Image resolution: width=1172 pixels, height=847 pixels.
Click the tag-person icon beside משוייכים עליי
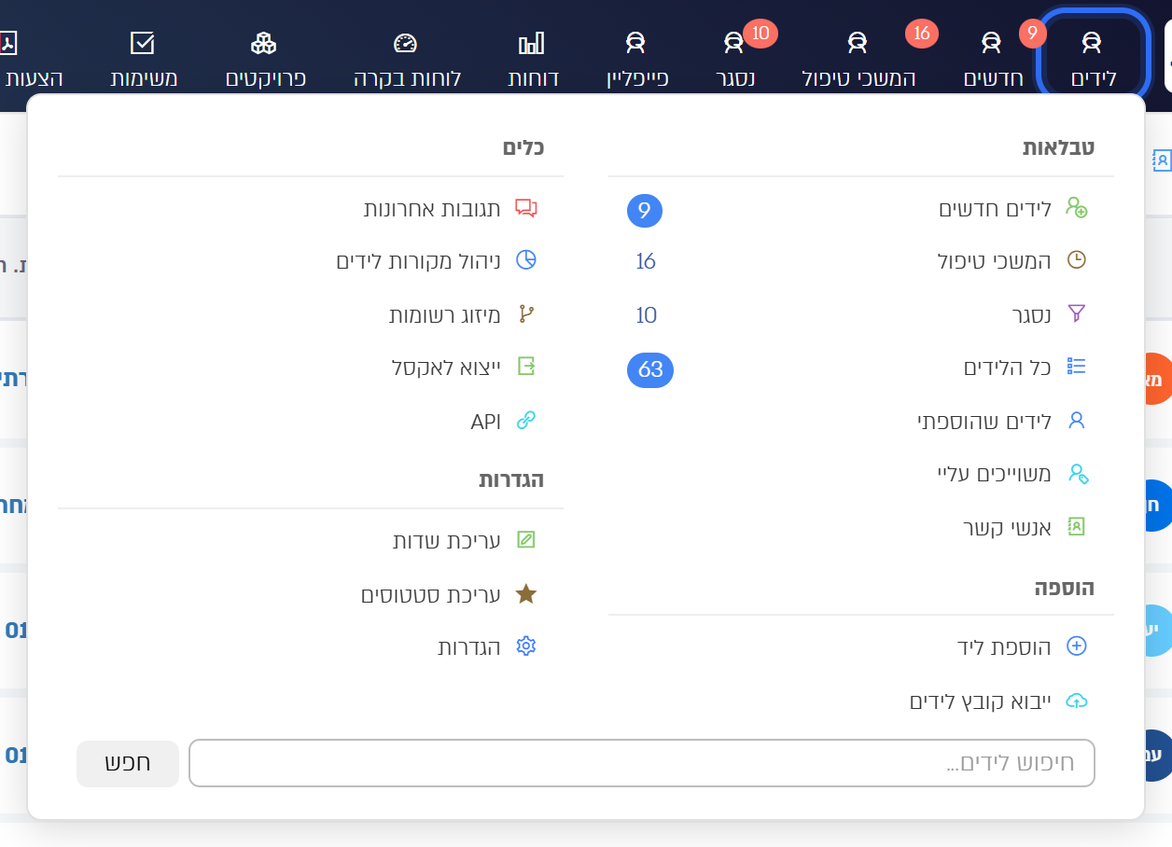coord(1077,474)
